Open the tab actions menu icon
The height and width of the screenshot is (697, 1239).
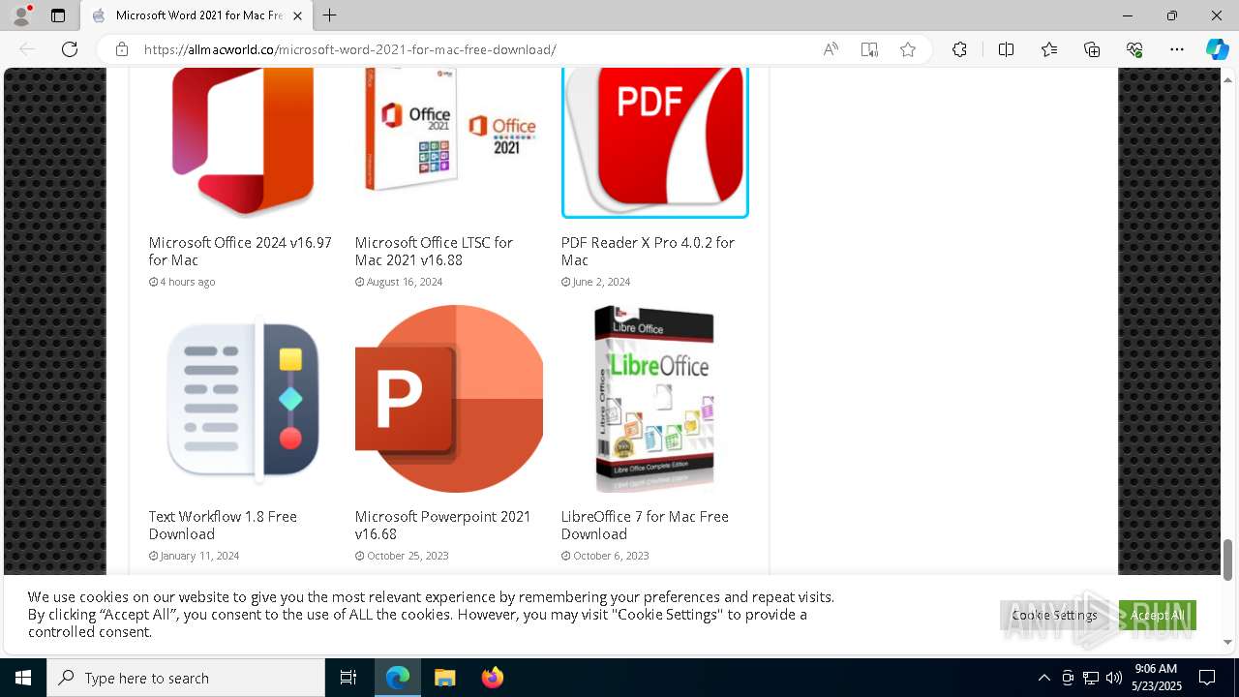(58, 15)
